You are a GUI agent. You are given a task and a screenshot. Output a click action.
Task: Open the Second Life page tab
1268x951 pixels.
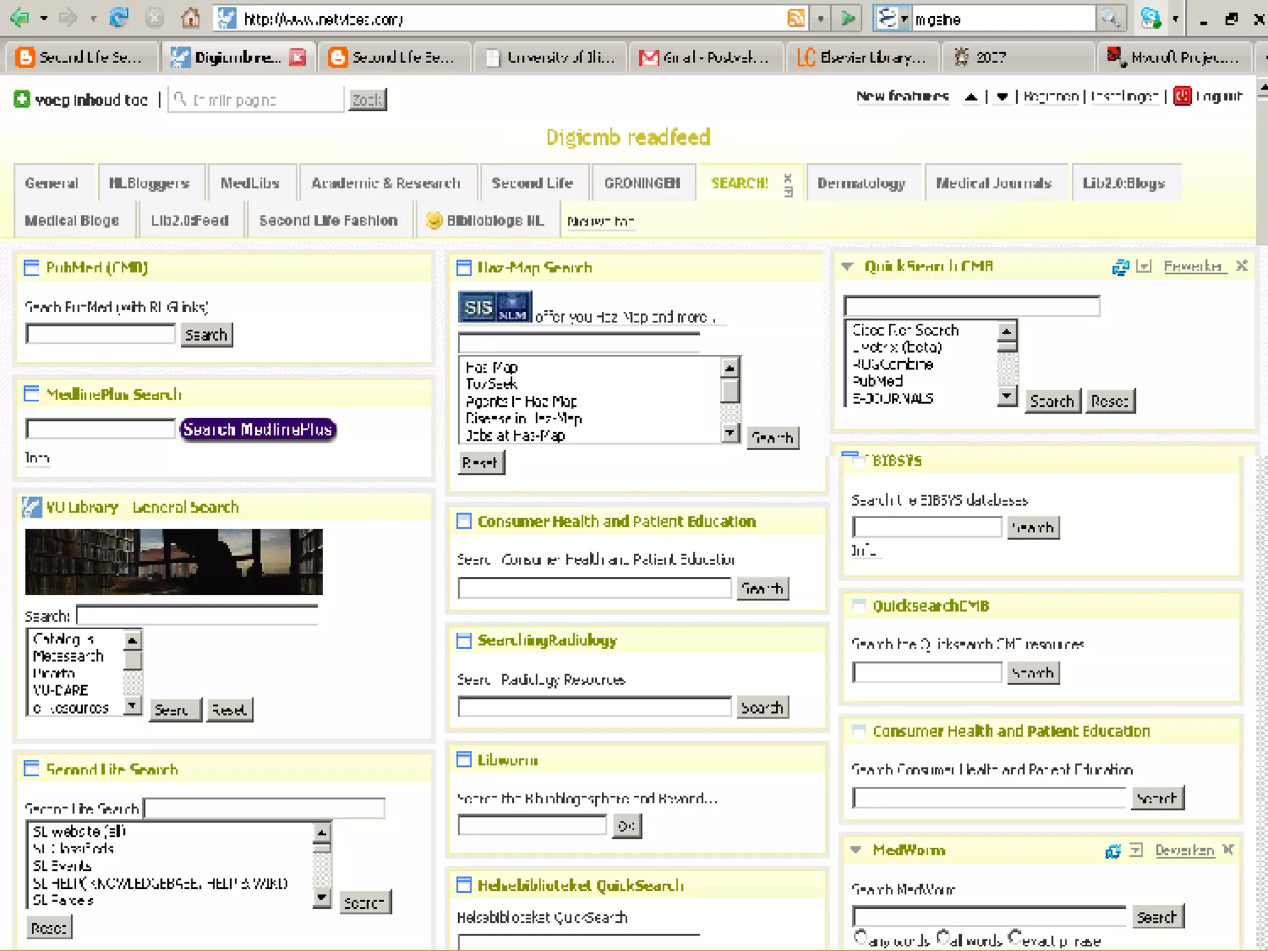pos(532,183)
